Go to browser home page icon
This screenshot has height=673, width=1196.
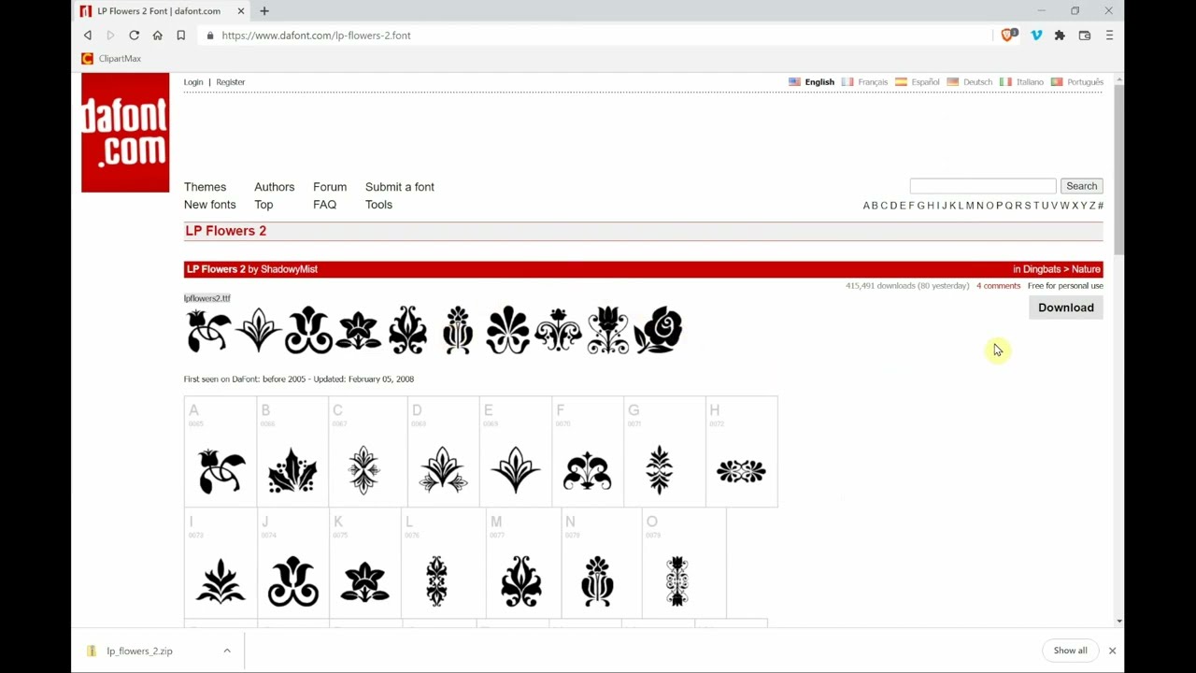tap(158, 36)
